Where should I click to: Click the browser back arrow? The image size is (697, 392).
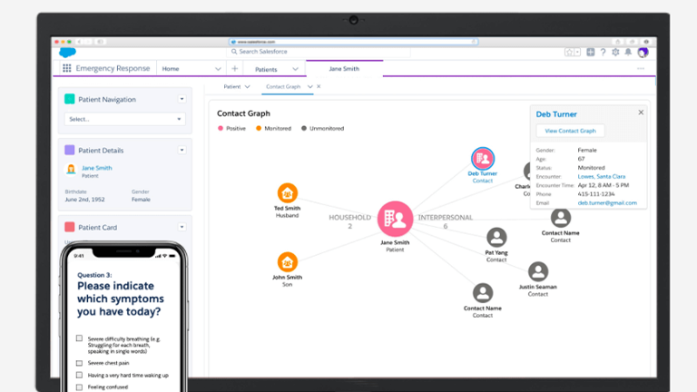pyautogui.click(x=79, y=42)
